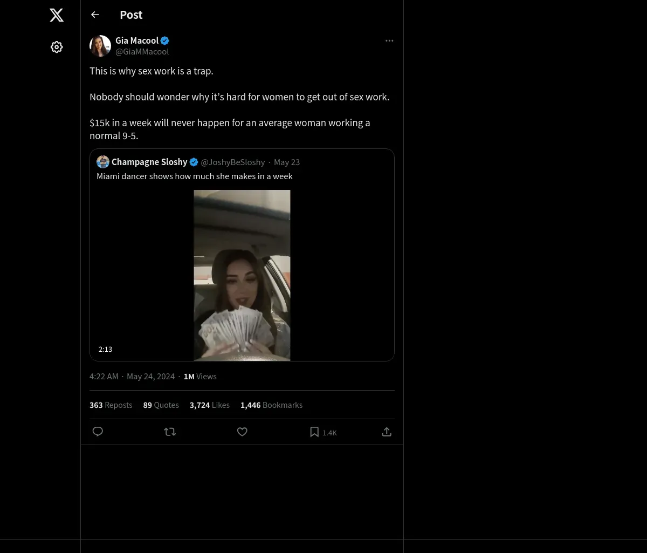647x553 pixels.
Task: Share the post using the upload icon
Action: click(387, 432)
